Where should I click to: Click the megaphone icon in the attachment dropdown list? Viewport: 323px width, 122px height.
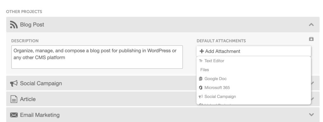click(201, 96)
